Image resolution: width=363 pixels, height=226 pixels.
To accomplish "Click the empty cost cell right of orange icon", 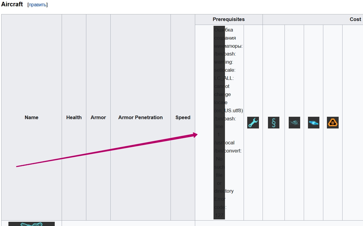I will [352, 123].
